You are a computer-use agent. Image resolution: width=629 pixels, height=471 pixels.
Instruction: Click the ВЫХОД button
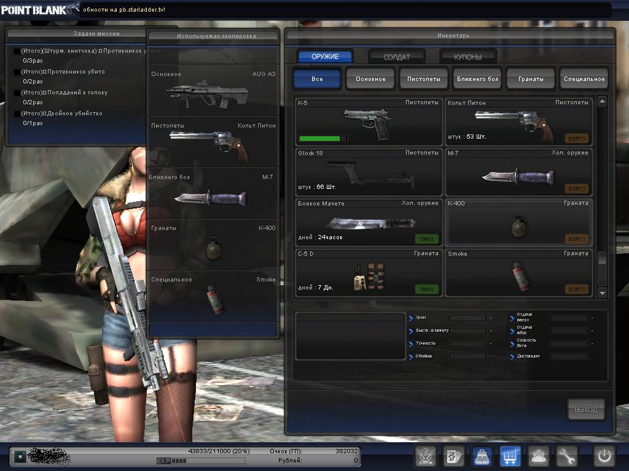pyautogui.click(x=585, y=409)
